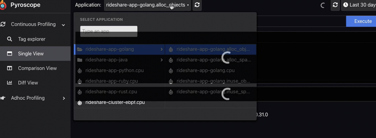
Task: Expand rideshare-app-java chevron
Action: (161, 60)
